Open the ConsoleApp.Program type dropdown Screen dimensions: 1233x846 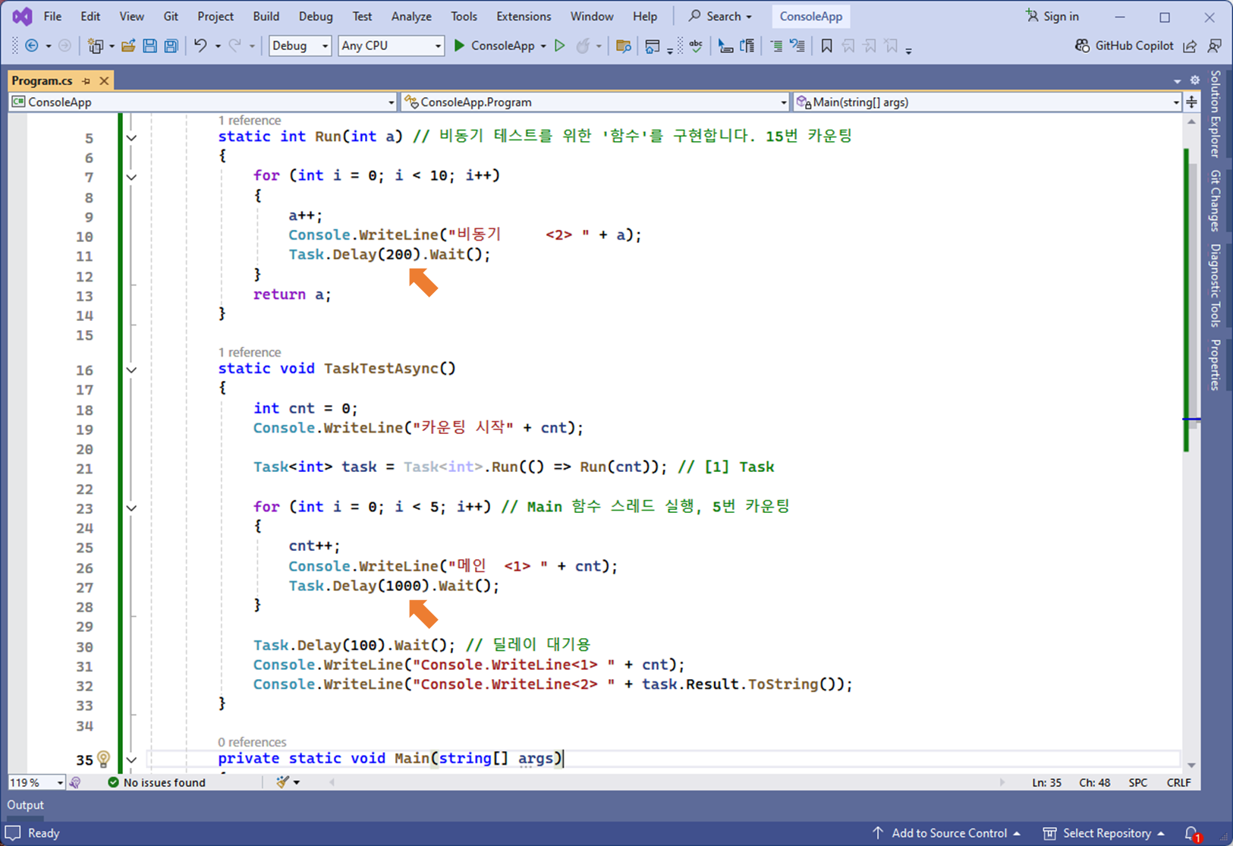pyautogui.click(x=596, y=102)
